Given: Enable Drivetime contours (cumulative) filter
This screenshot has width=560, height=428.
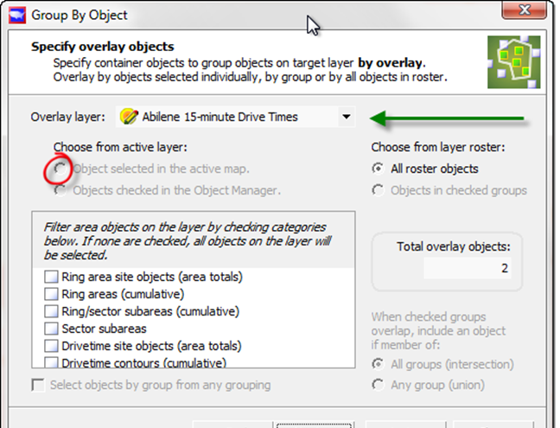Looking at the screenshot, I should pos(51,363).
